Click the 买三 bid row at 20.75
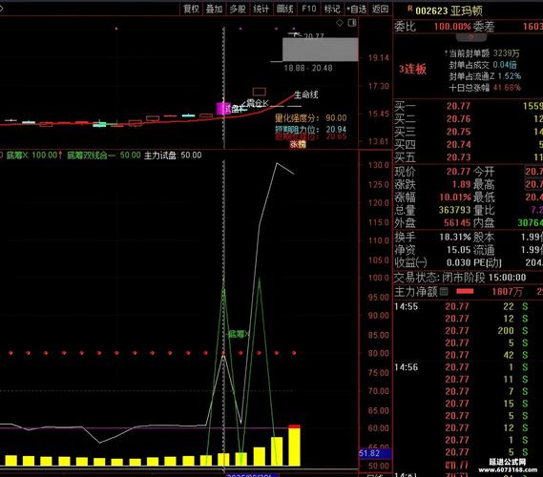 coord(469,132)
